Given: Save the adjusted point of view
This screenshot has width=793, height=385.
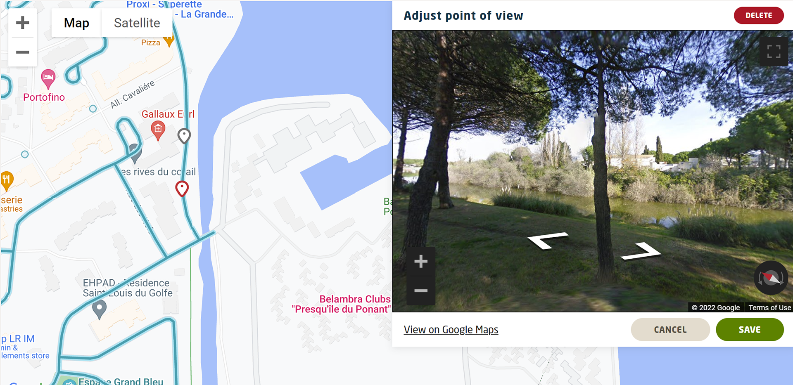Looking at the screenshot, I should [750, 330].
